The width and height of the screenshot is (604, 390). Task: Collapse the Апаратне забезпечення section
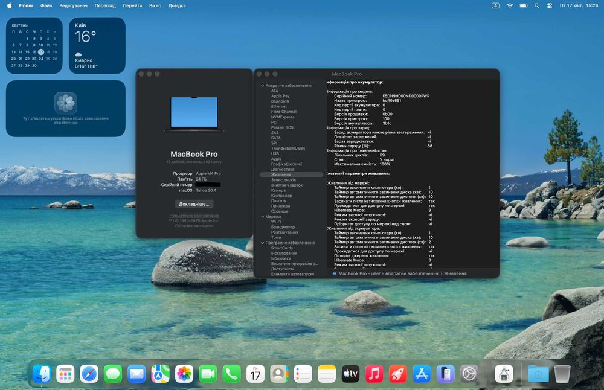263,86
